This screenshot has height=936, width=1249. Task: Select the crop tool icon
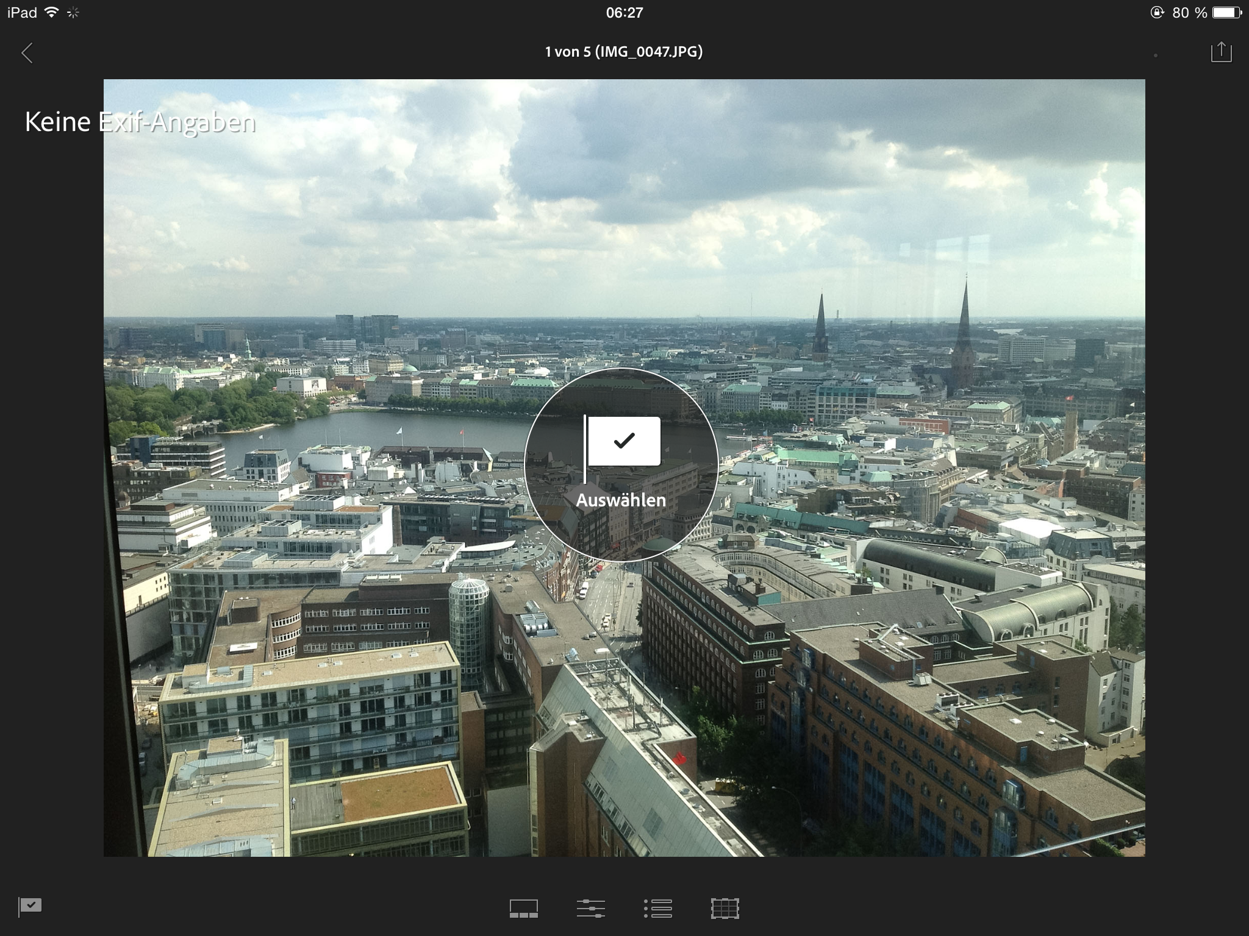click(725, 909)
